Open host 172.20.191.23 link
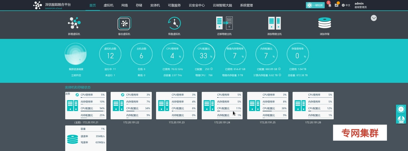The image size is (408, 151). click(177, 123)
